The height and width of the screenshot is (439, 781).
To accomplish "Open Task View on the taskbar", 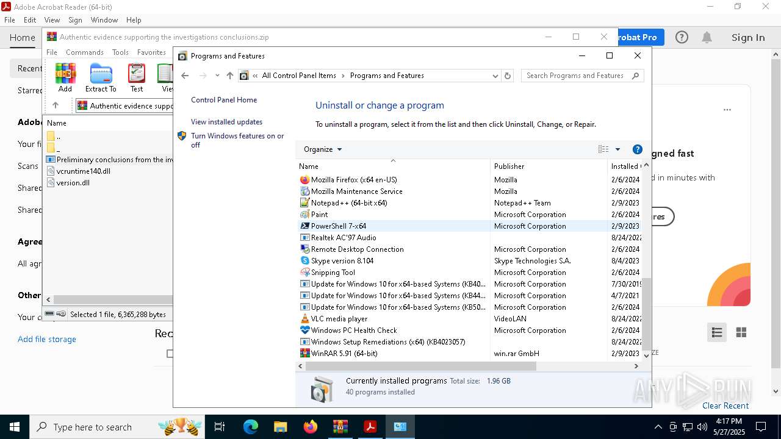I will point(220,427).
